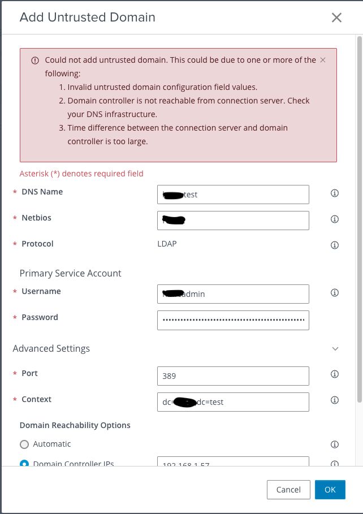Click the dialog's vertical scrollbar
The width and height of the screenshot is (363, 514).
point(359,221)
